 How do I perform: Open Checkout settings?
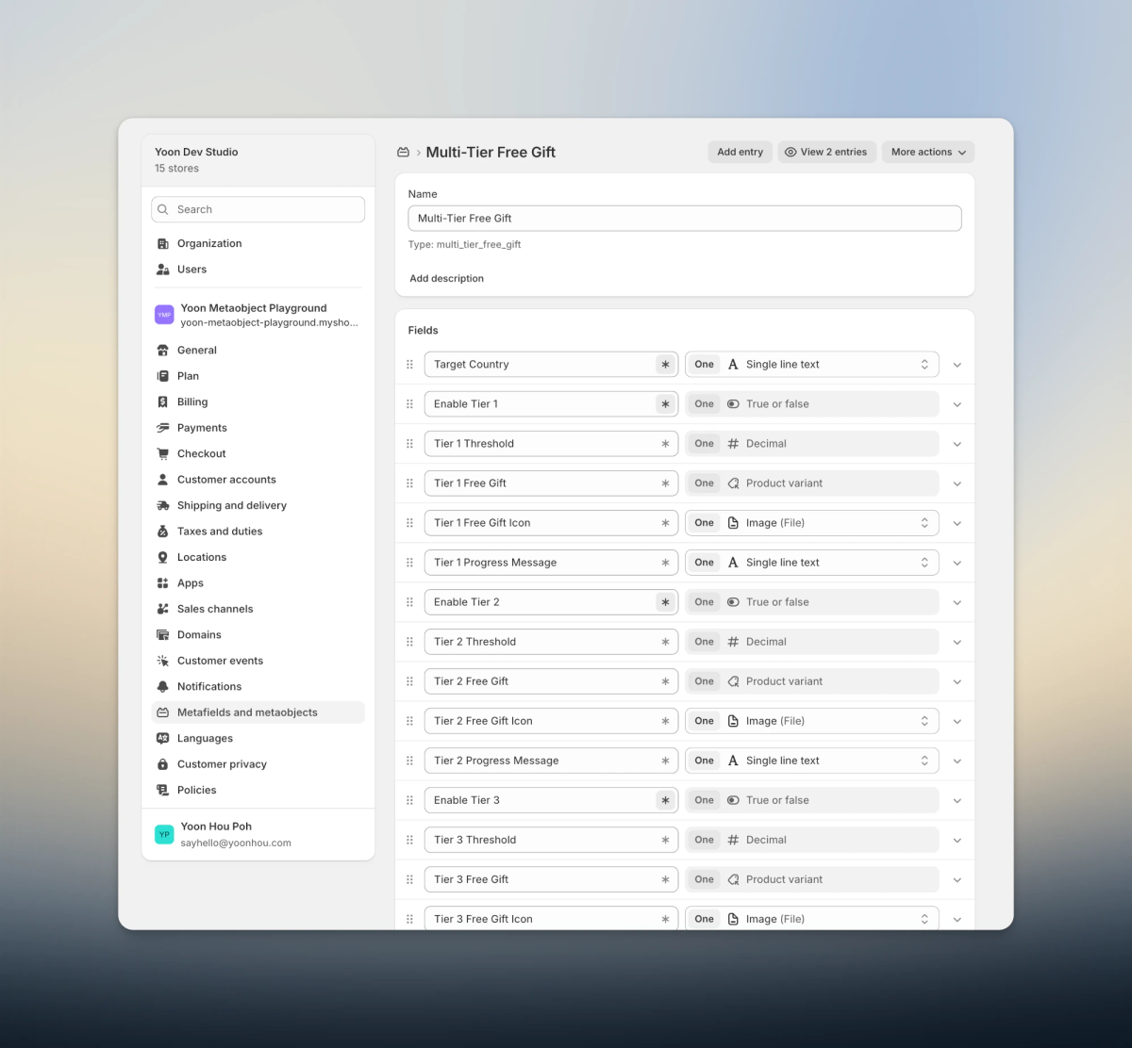pyautogui.click(x=258, y=453)
